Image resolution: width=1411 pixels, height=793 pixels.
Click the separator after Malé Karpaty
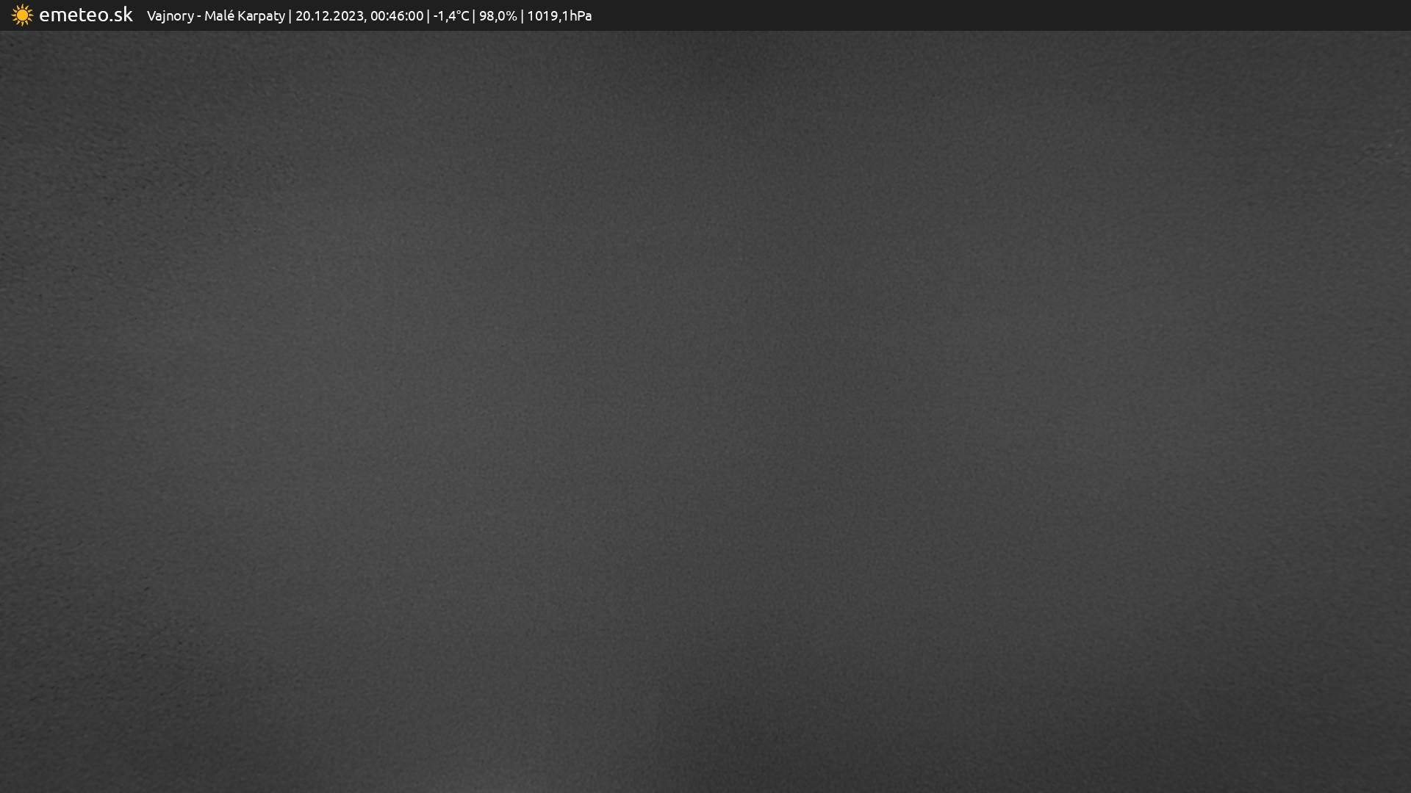click(290, 15)
